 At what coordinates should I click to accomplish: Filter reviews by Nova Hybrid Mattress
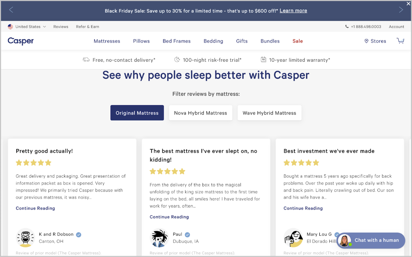pos(201,113)
